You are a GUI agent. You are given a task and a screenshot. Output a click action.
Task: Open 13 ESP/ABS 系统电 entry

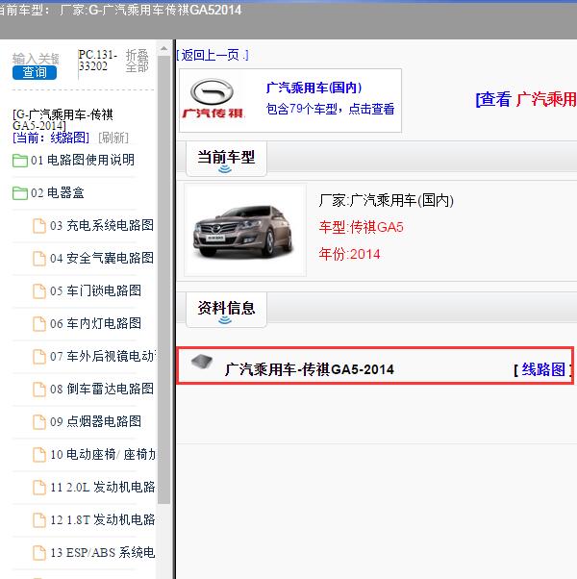103,553
